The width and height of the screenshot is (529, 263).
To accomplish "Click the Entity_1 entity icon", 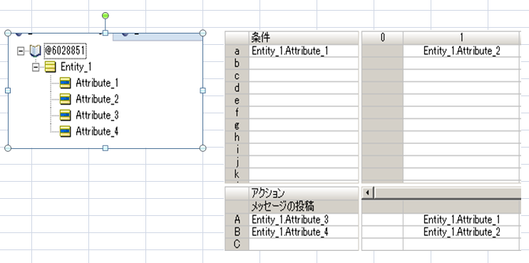I will pyautogui.click(x=51, y=67).
